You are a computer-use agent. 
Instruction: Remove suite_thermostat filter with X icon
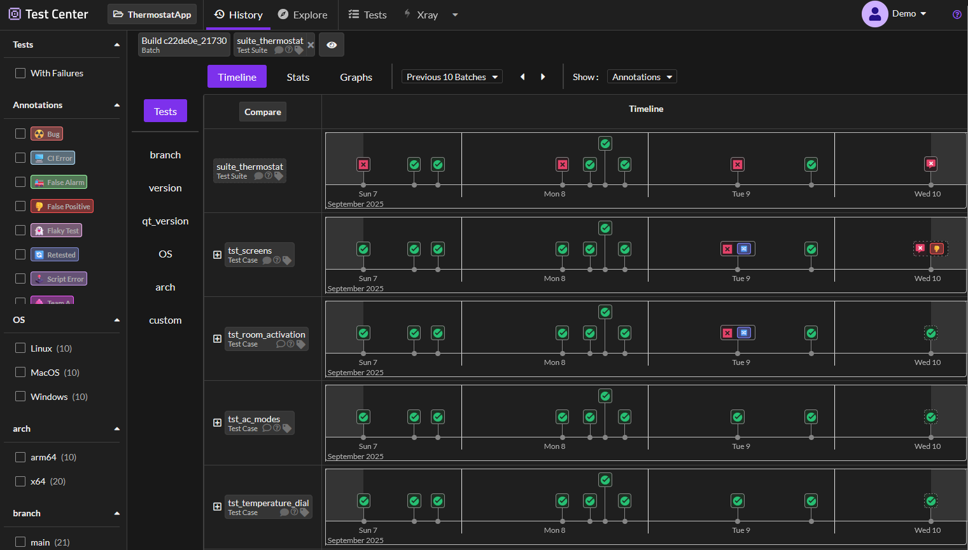click(x=311, y=45)
